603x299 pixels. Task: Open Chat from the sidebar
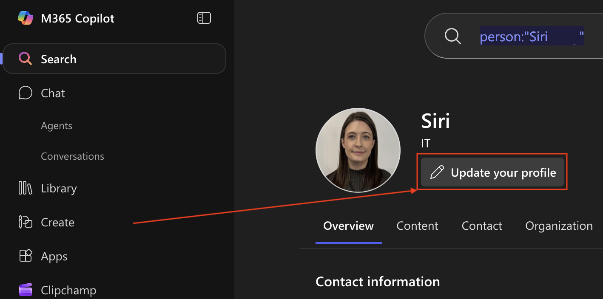53,93
